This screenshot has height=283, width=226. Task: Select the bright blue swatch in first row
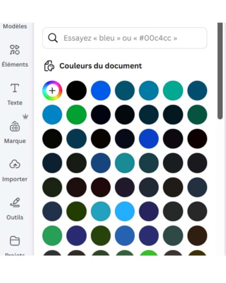point(100,91)
